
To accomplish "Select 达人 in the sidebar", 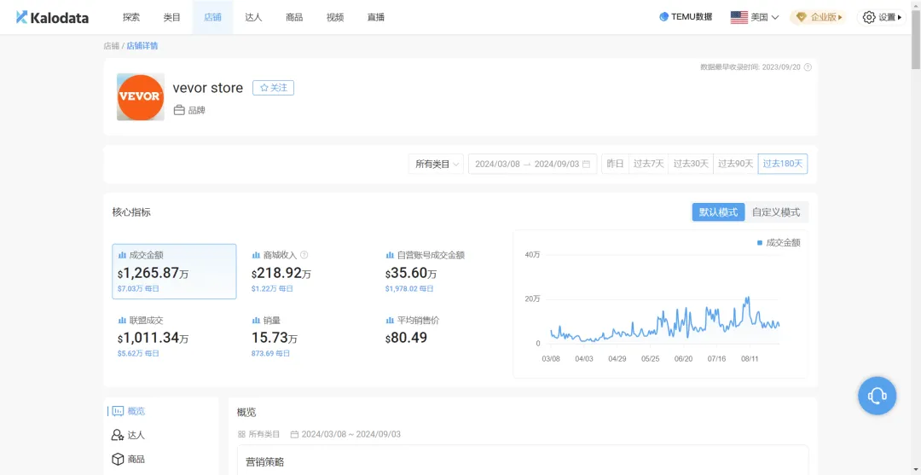I will [136, 435].
